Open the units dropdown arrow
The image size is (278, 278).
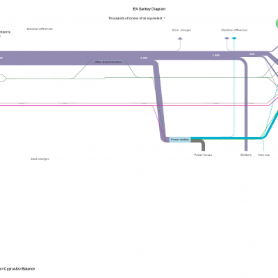pos(165,18)
